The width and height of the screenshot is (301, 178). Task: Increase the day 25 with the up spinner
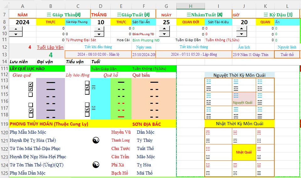click(x=166, y=29)
